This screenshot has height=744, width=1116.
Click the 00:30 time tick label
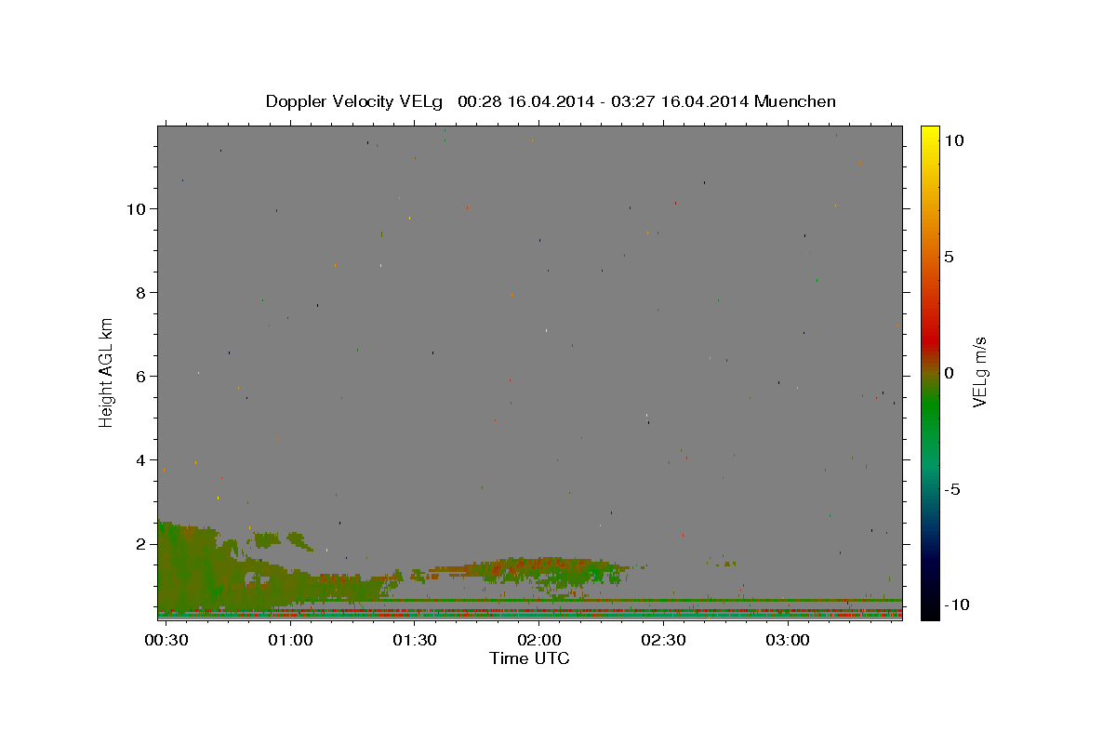(x=166, y=641)
